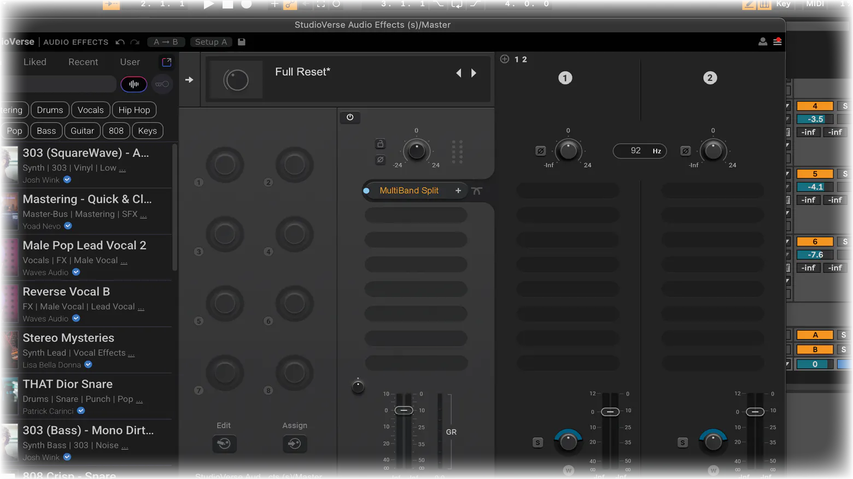
Task: Click the preset search field
Action: tap(59, 84)
